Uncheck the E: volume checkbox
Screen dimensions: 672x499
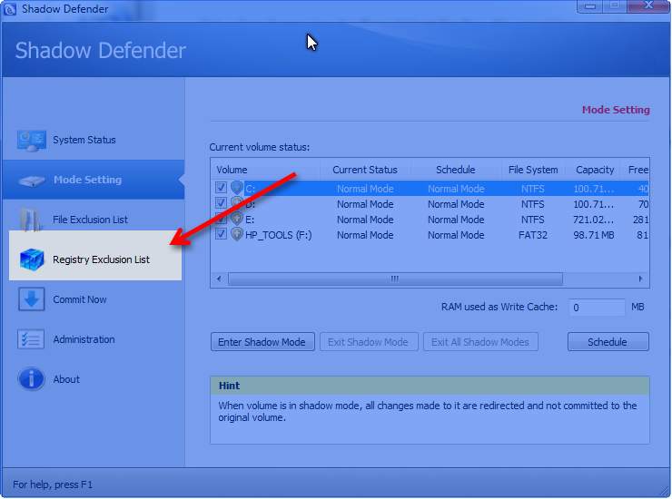coord(222,219)
